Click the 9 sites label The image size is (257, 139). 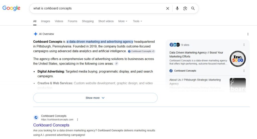pyautogui.click(x=185, y=45)
